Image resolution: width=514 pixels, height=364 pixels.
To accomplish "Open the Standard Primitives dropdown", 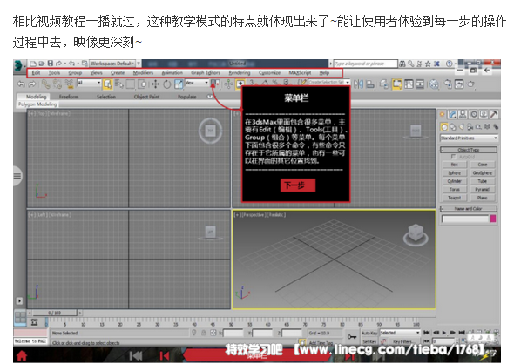I will 469,138.
